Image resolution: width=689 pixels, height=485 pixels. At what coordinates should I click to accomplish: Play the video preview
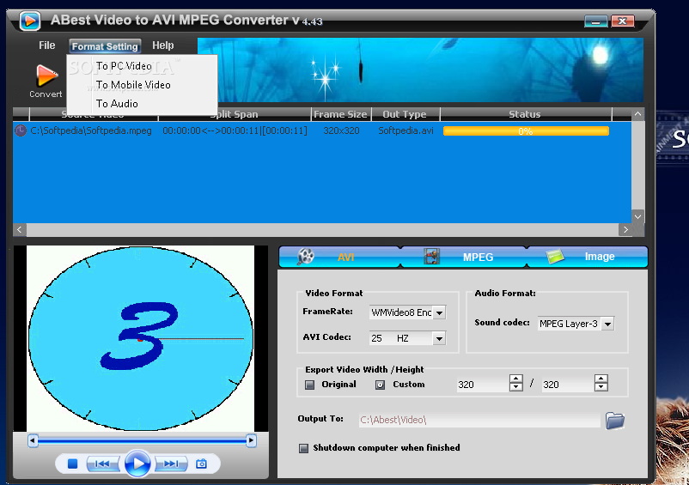tap(137, 464)
